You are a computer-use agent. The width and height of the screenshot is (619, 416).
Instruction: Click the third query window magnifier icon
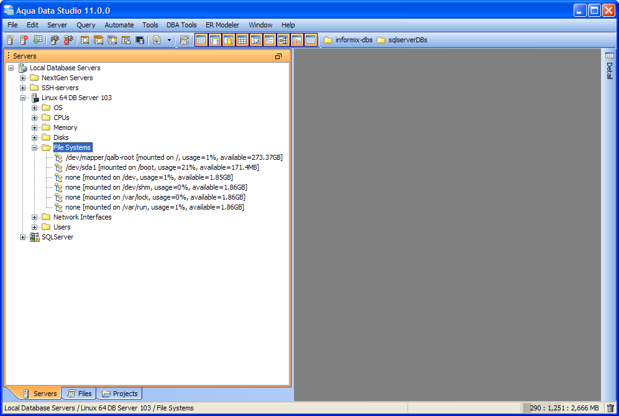[112, 40]
